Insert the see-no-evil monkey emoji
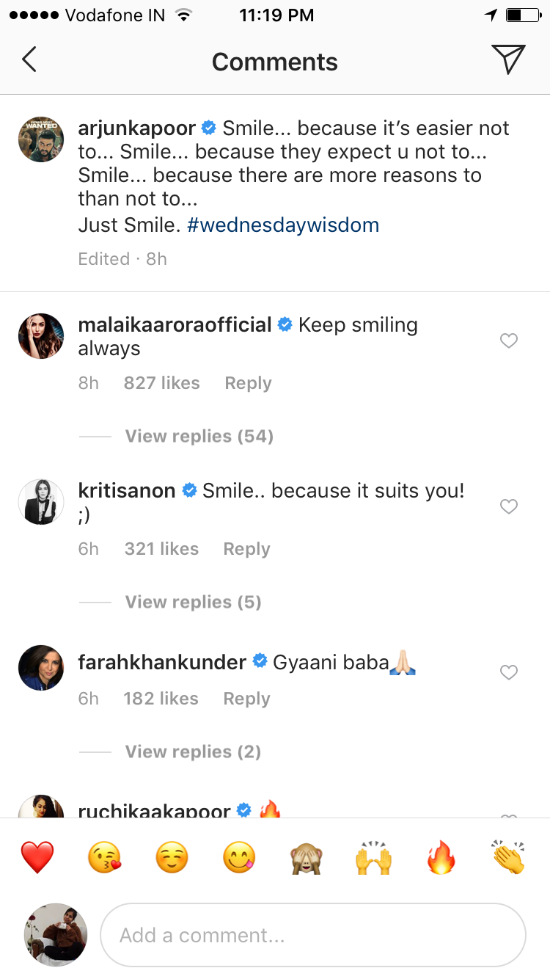This screenshot has width=550, height=979. click(308, 857)
